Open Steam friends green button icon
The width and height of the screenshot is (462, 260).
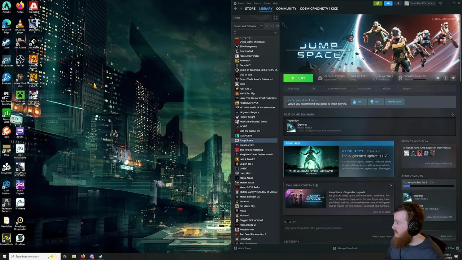(x=378, y=3)
